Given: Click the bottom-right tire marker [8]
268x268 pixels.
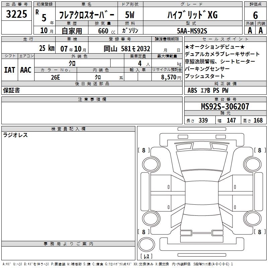Looking at the screenshot, I should tap(259, 232).
